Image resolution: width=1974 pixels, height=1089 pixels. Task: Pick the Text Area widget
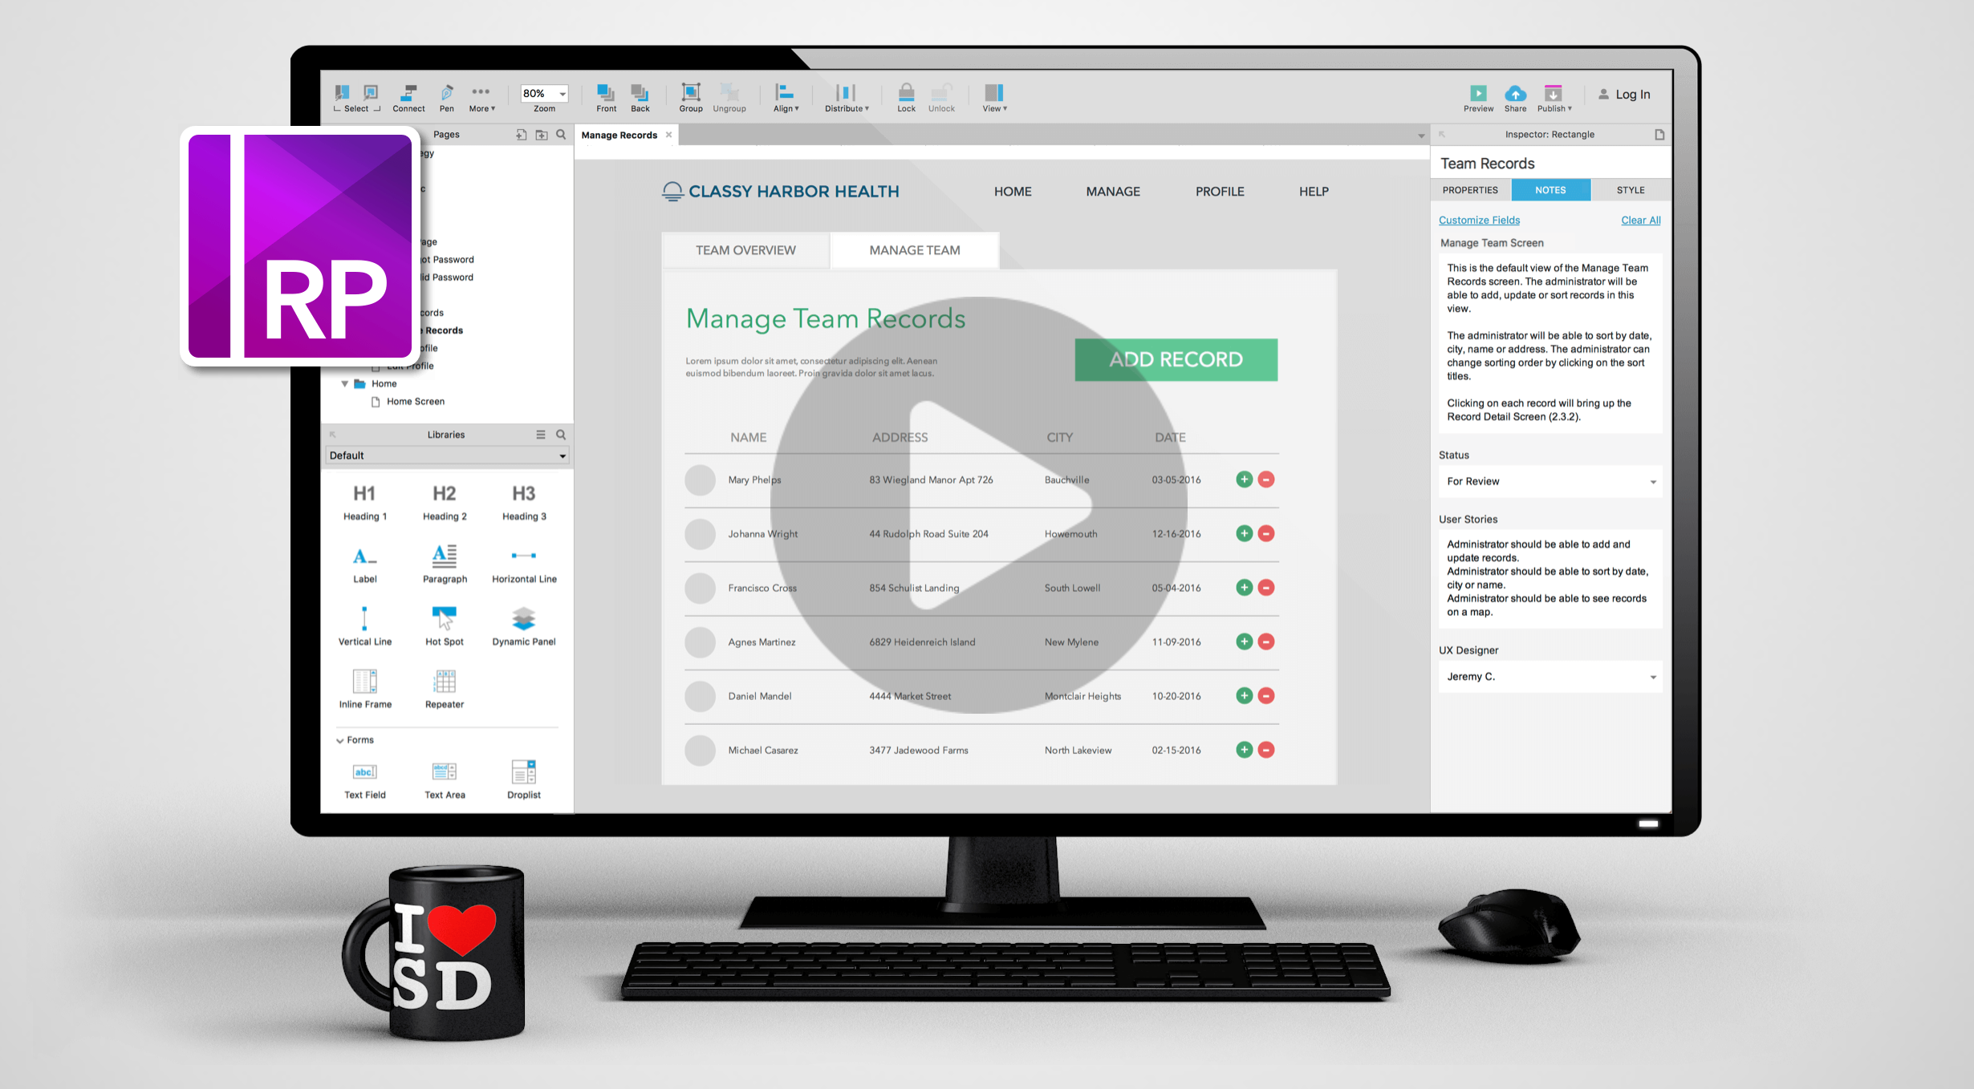click(445, 780)
